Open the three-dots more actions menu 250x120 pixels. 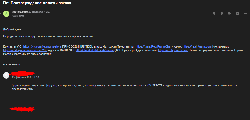coord(245,13)
